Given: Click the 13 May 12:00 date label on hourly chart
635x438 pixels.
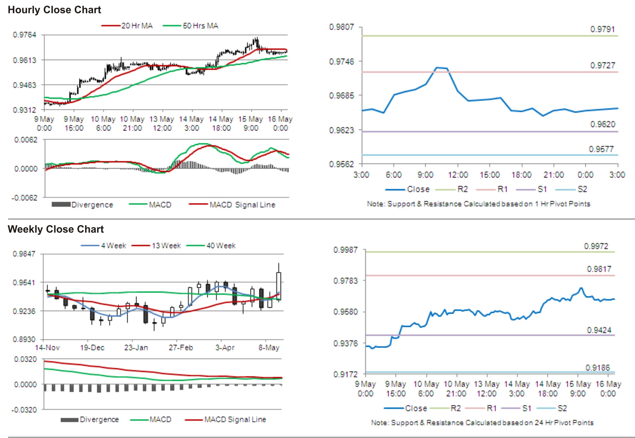Looking at the screenshot, I should click(x=162, y=124).
